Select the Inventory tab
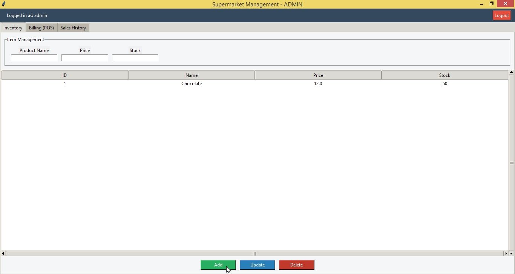The width and height of the screenshot is (515, 274). click(x=13, y=28)
